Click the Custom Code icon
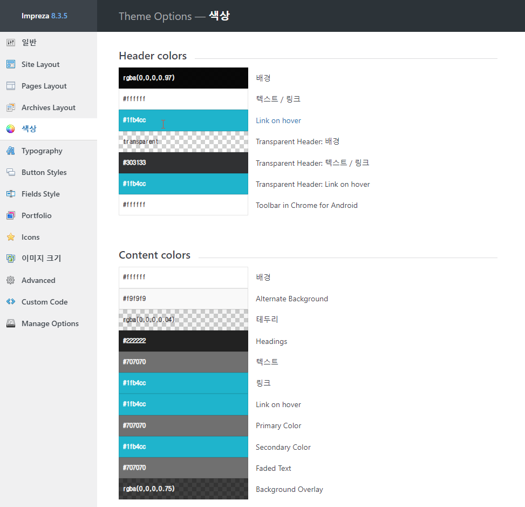 tap(11, 302)
